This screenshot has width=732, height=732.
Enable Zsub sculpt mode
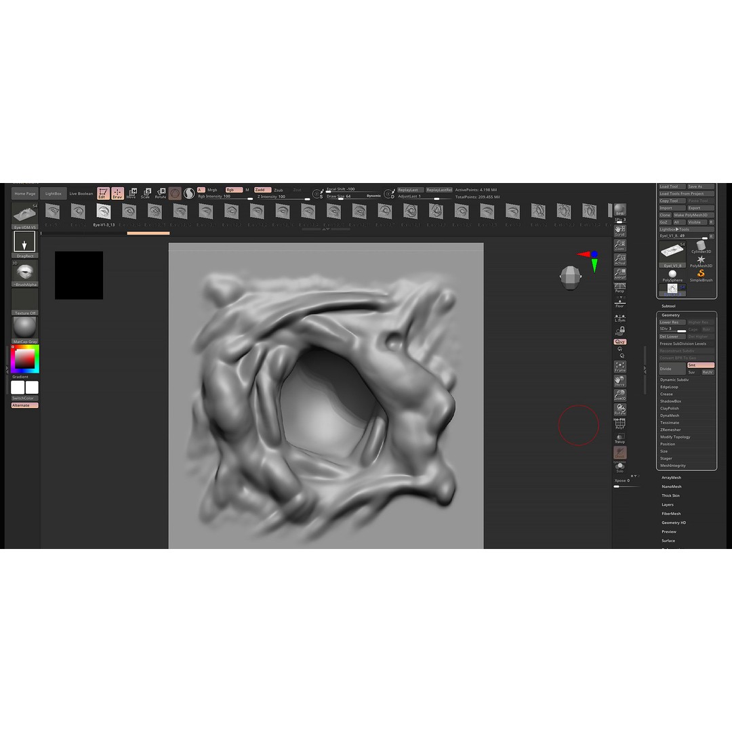pos(279,190)
